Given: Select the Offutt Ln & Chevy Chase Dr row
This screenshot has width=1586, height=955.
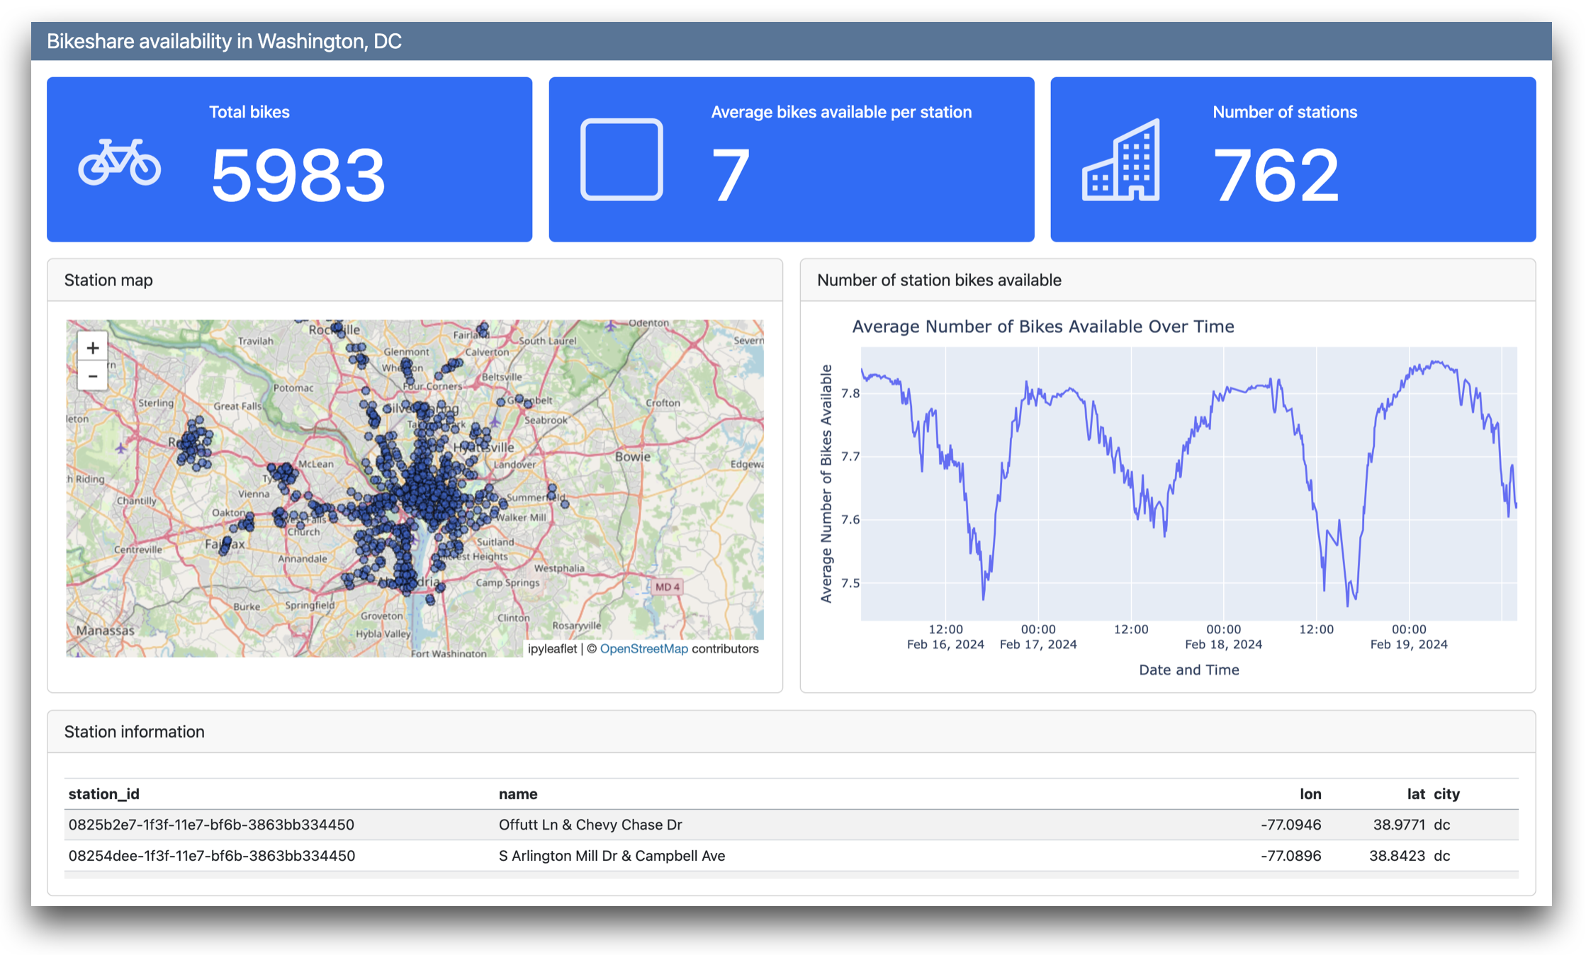Looking at the screenshot, I should click(x=590, y=825).
